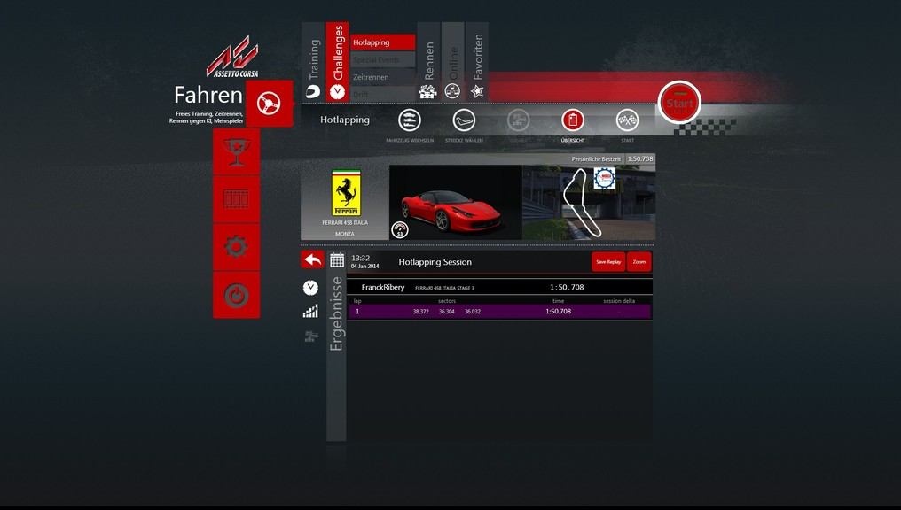901x510 pixels.
Task: Click the FranckRibery driver name
Action: (383, 287)
